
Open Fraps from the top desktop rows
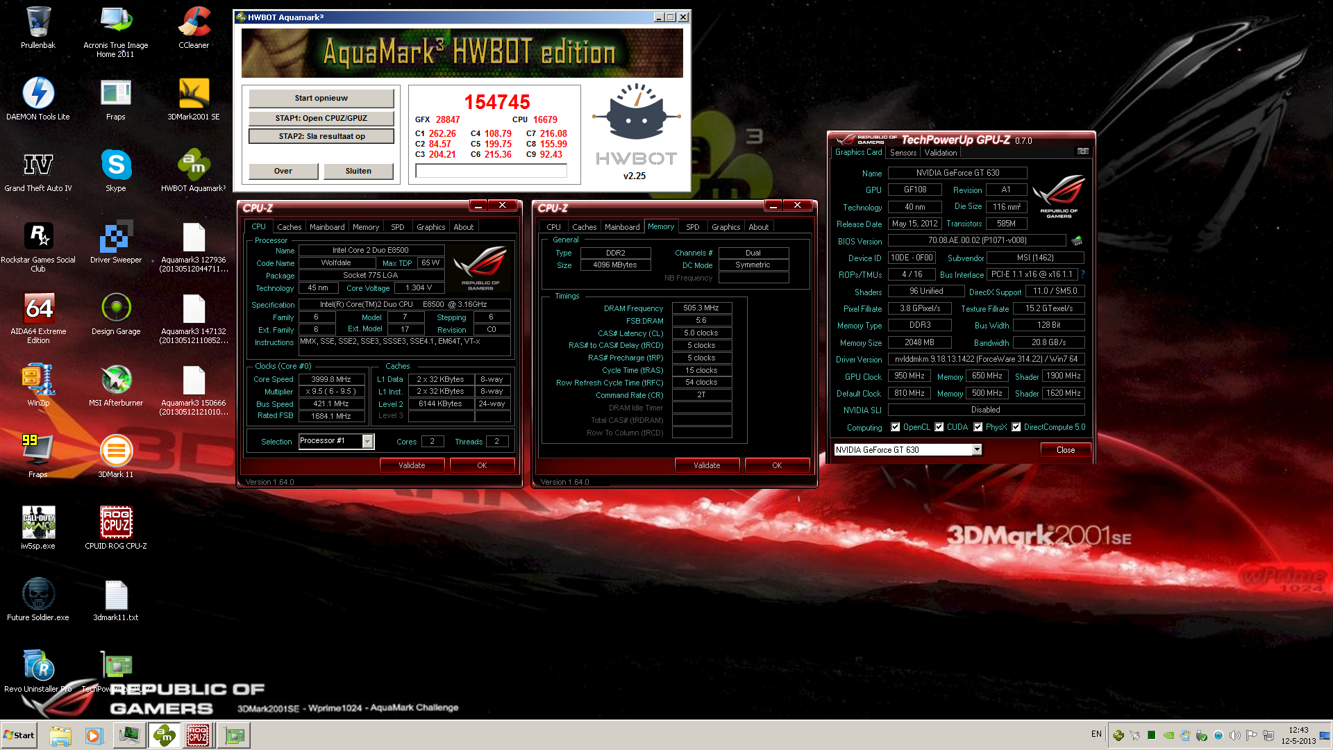point(116,99)
